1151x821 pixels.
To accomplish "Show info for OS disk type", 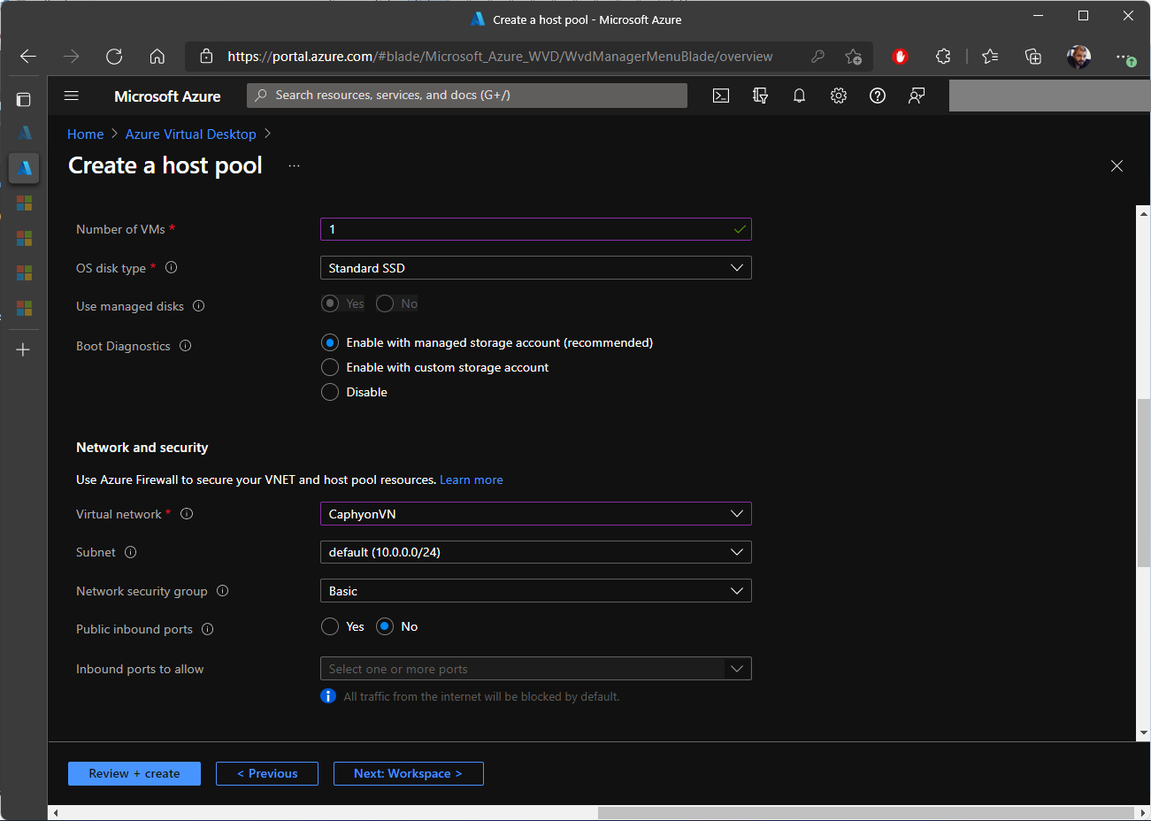I will point(172,267).
